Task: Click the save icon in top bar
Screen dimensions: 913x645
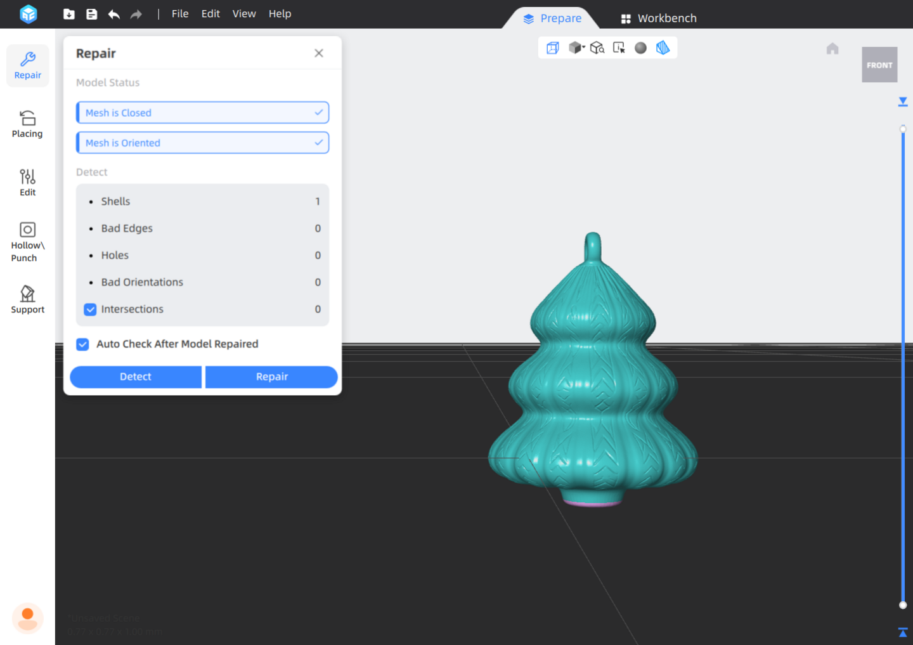Action: (92, 14)
